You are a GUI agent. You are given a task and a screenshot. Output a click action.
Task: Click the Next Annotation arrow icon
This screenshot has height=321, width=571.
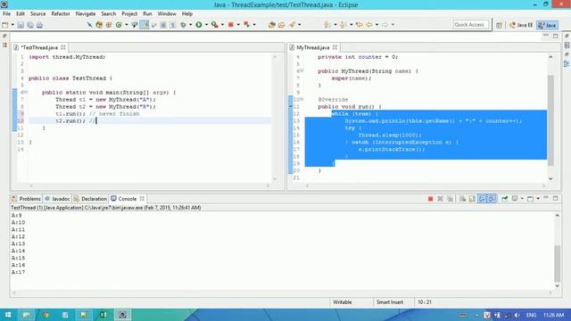[x=327, y=25]
